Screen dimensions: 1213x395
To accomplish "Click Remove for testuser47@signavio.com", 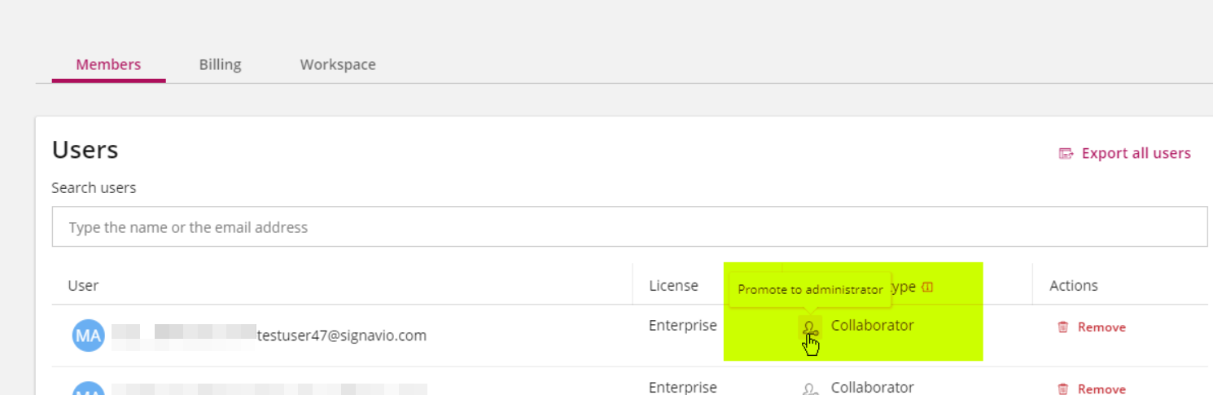I will coord(1101,327).
